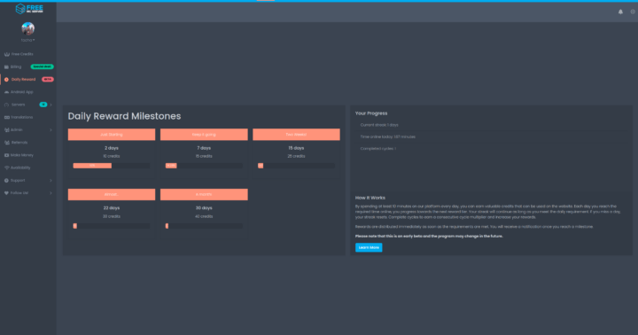The width and height of the screenshot is (638, 335).
Task: Click the Translations icon
Action: (x=6, y=117)
